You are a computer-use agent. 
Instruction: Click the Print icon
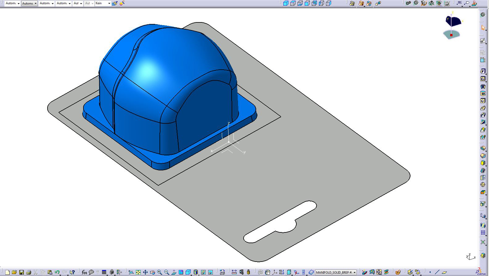29,272
